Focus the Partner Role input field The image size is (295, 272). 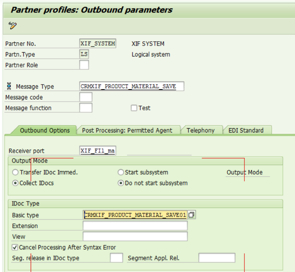click(84, 65)
